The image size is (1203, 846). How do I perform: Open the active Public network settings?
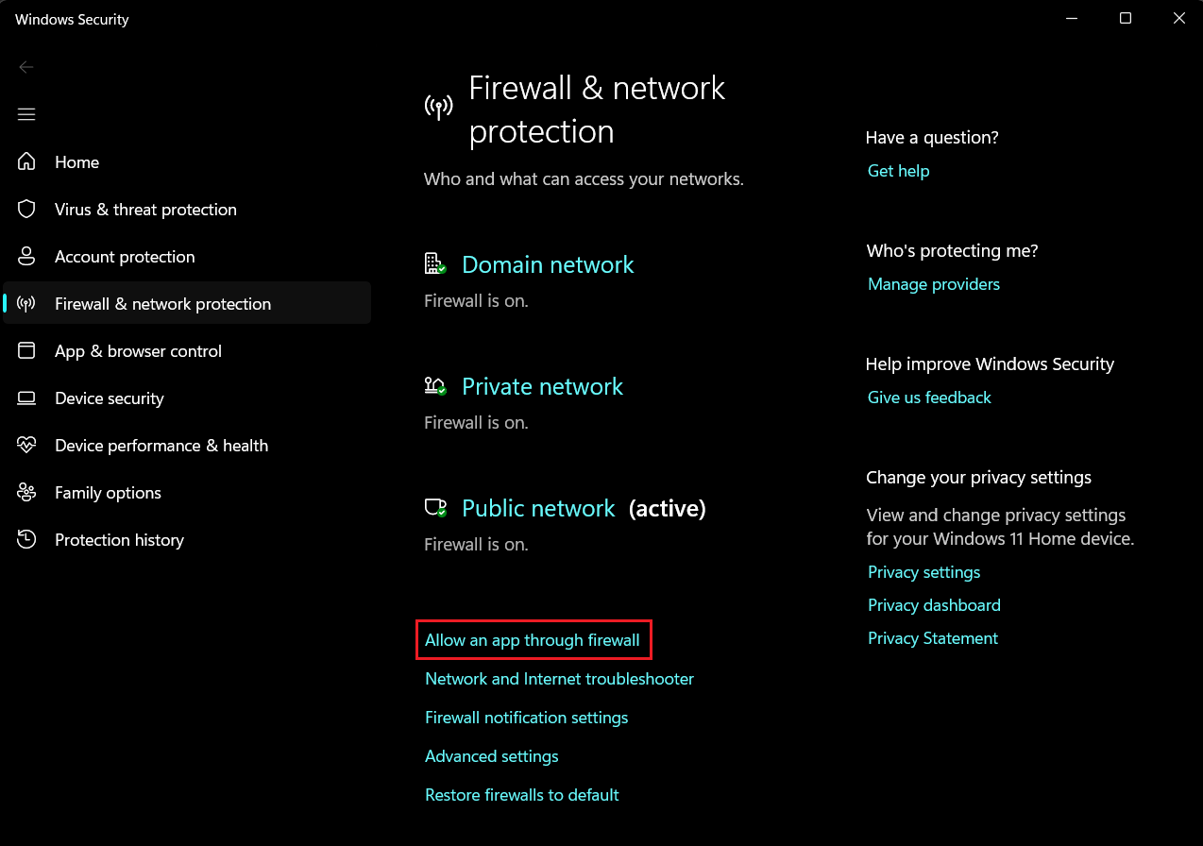538,509
